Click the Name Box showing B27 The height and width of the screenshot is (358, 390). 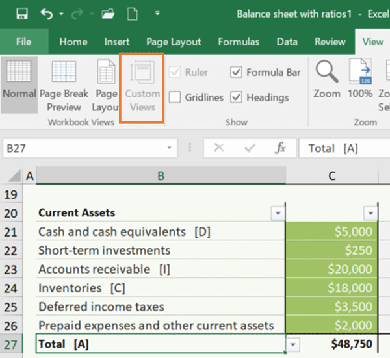click(x=84, y=148)
